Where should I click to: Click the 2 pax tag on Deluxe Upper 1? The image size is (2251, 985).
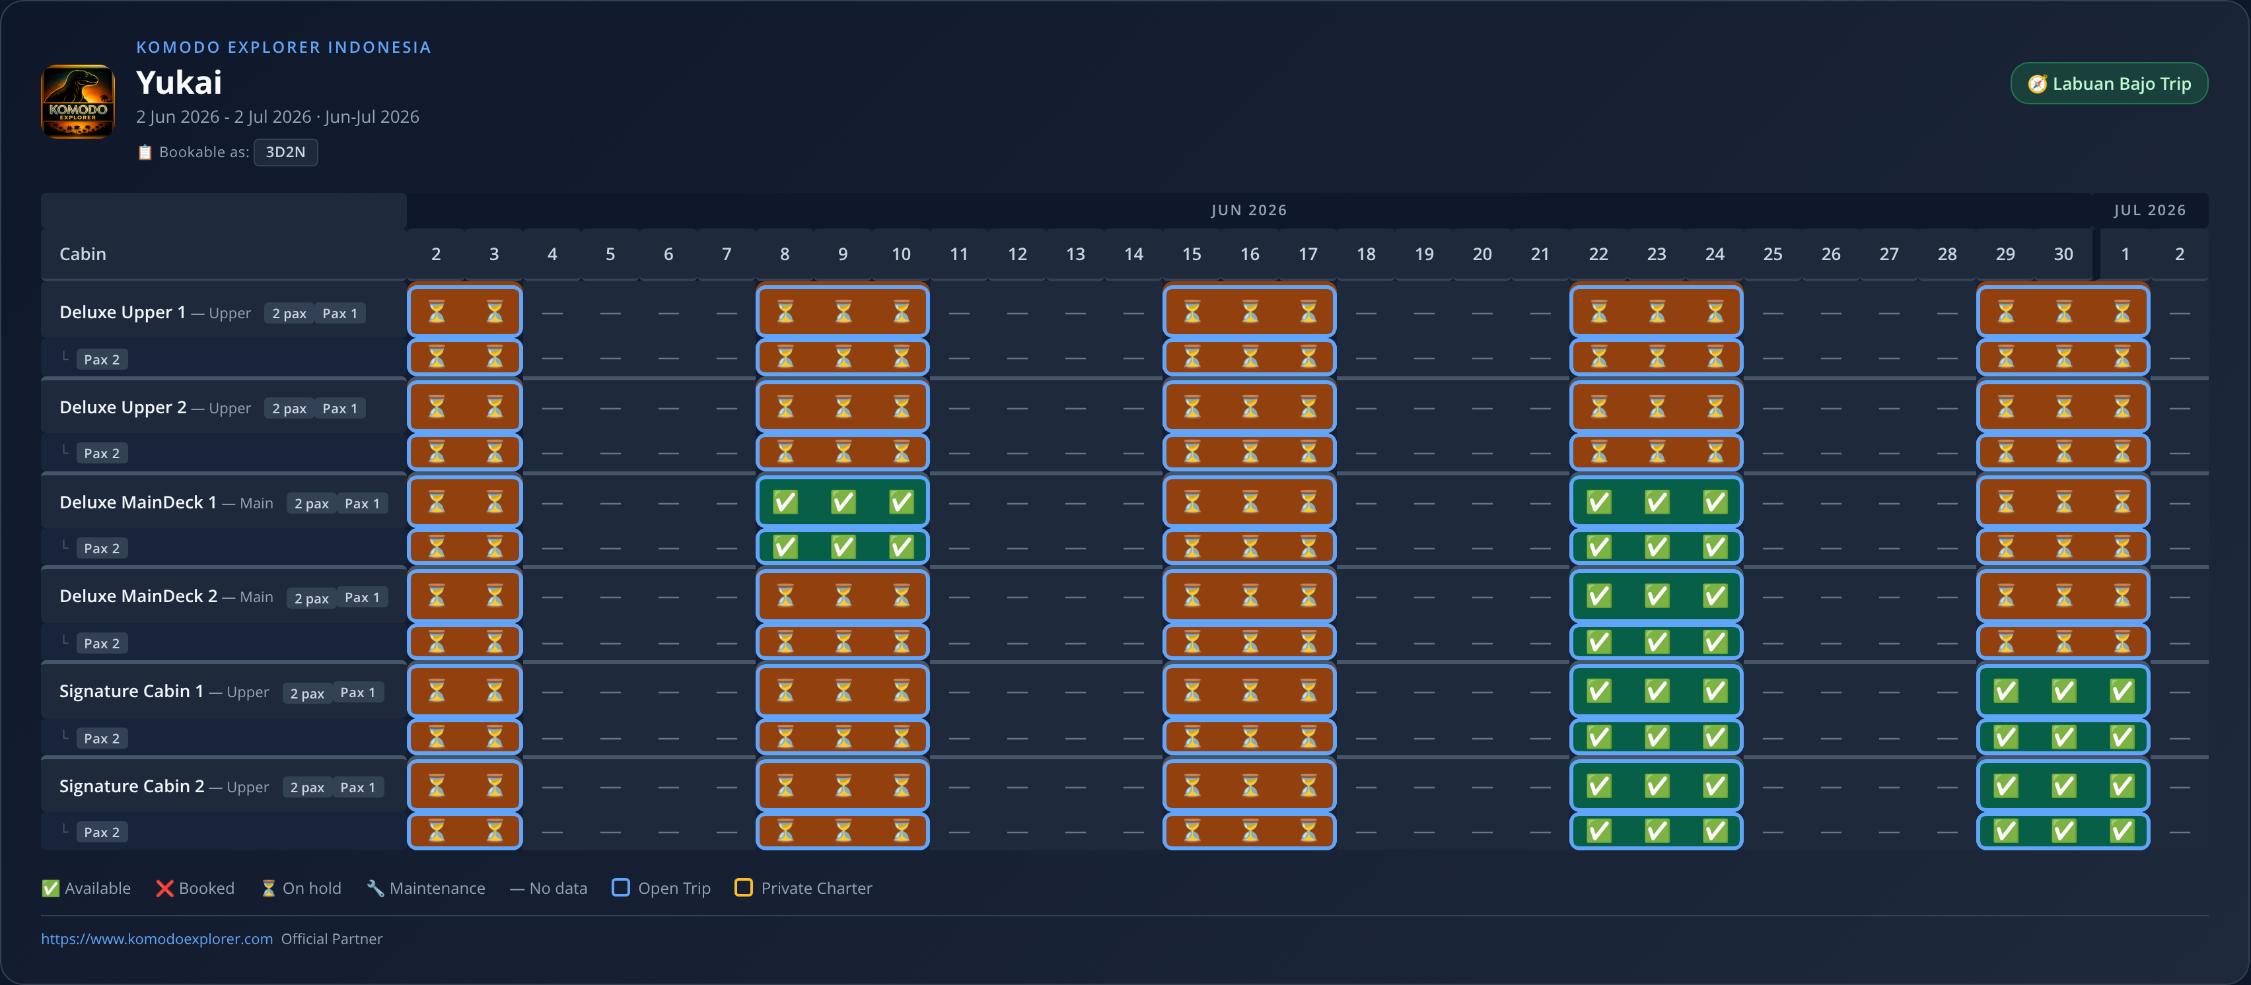point(289,314)
